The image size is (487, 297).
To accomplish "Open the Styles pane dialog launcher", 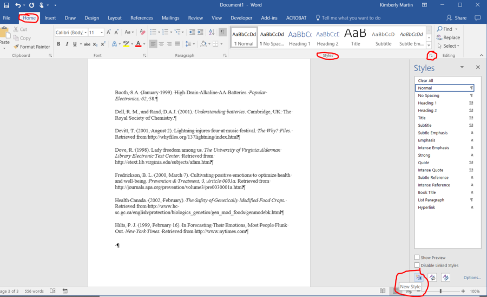I will pos(431,56).
